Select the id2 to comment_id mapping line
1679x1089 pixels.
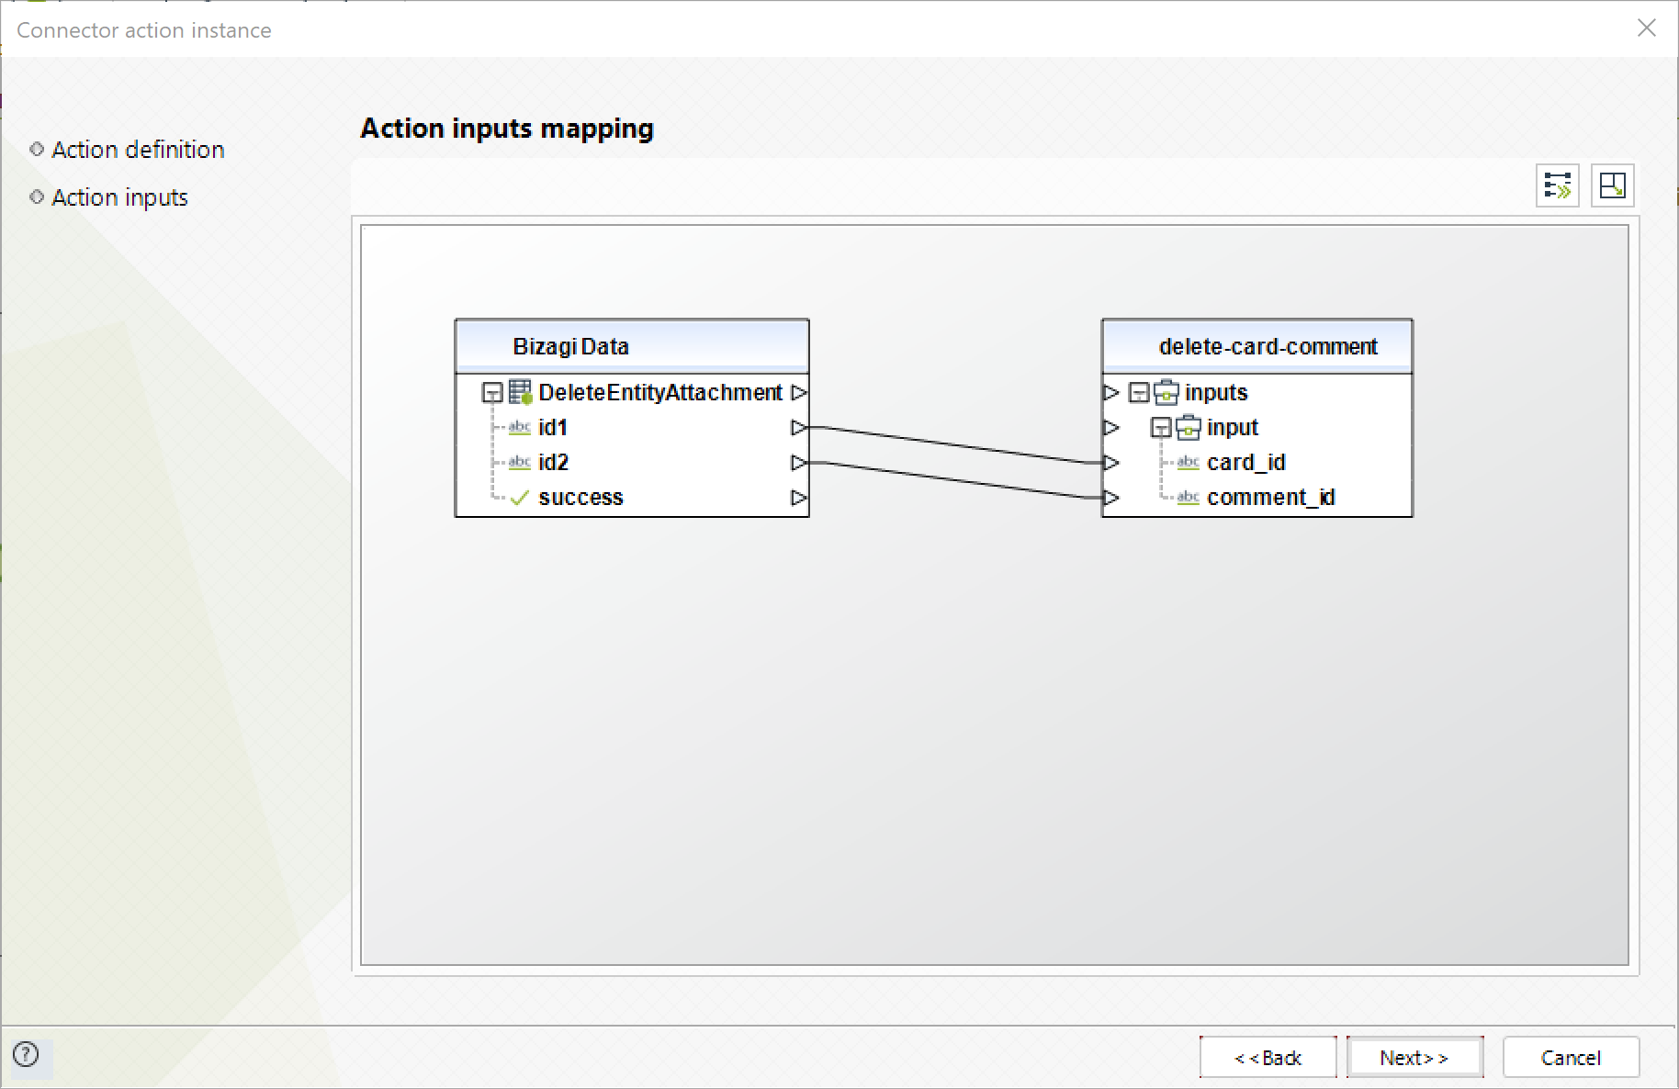click(x=955, y=480)
